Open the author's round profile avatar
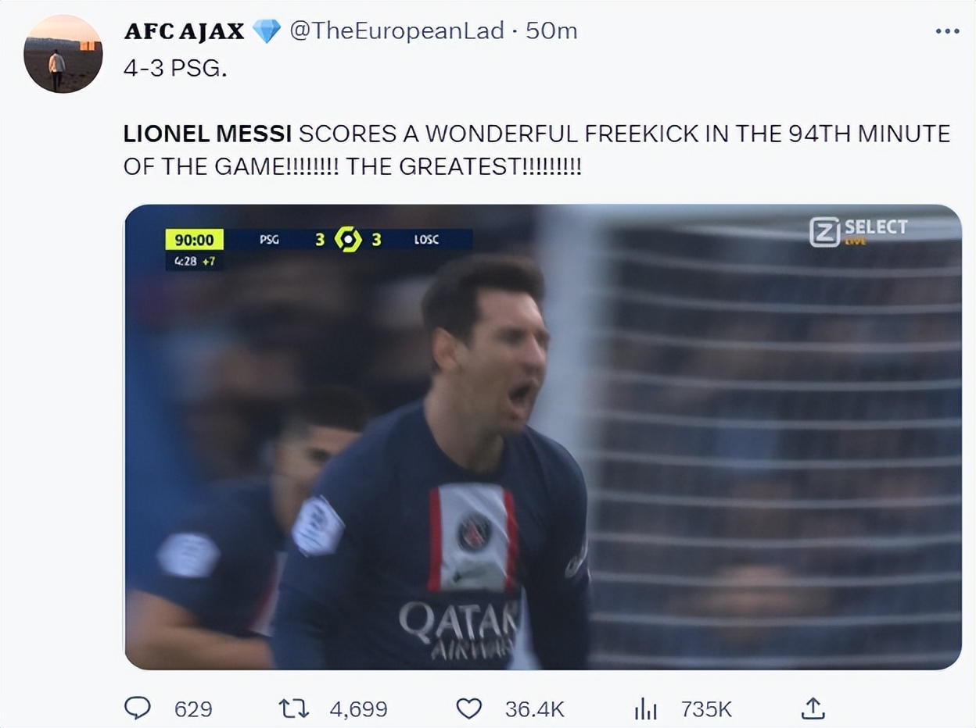Image resolution: width=976 pixels, height=728 pixels. pos(63,54)
